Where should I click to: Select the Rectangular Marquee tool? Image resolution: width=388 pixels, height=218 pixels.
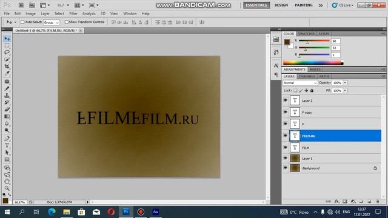7,46
